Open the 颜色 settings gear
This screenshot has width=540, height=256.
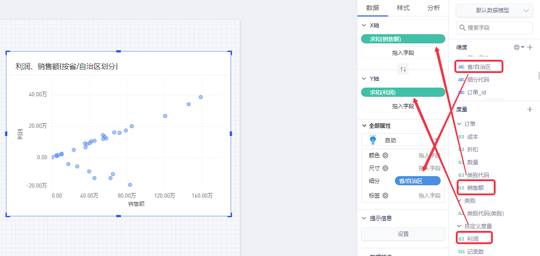point(385,156)
